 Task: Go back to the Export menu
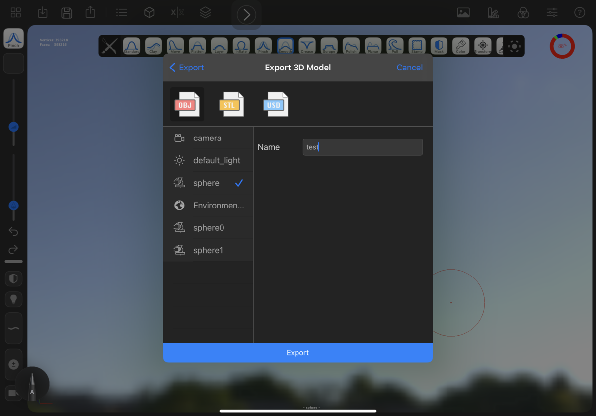(187, 68)
